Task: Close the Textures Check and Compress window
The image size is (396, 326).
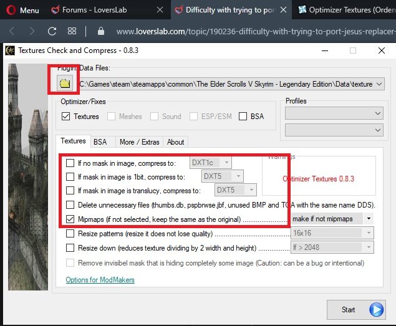Action: [x=382, y=50]
